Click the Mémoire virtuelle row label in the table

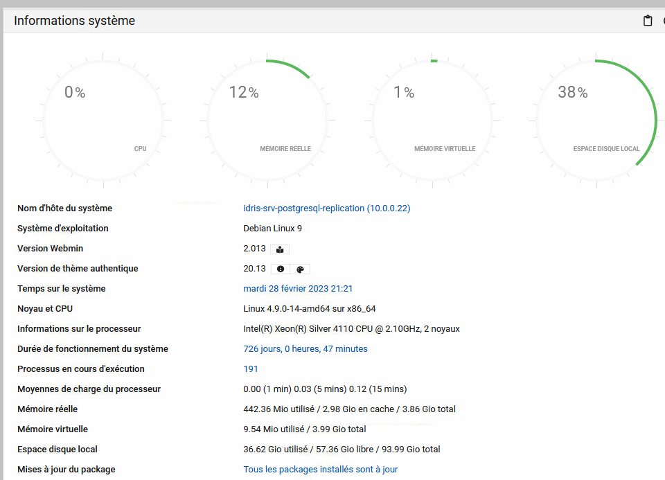pyautogui.click(x=53, y=429)
